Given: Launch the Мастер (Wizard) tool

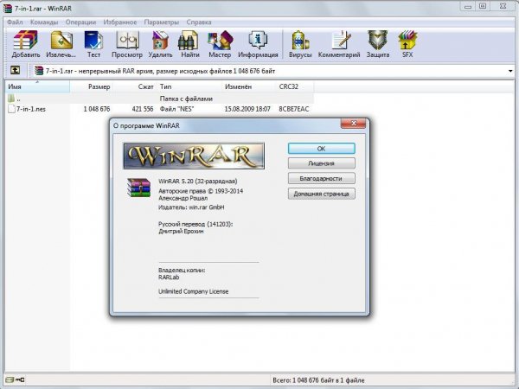Looking at the screenshot, I should click(220, 44).
